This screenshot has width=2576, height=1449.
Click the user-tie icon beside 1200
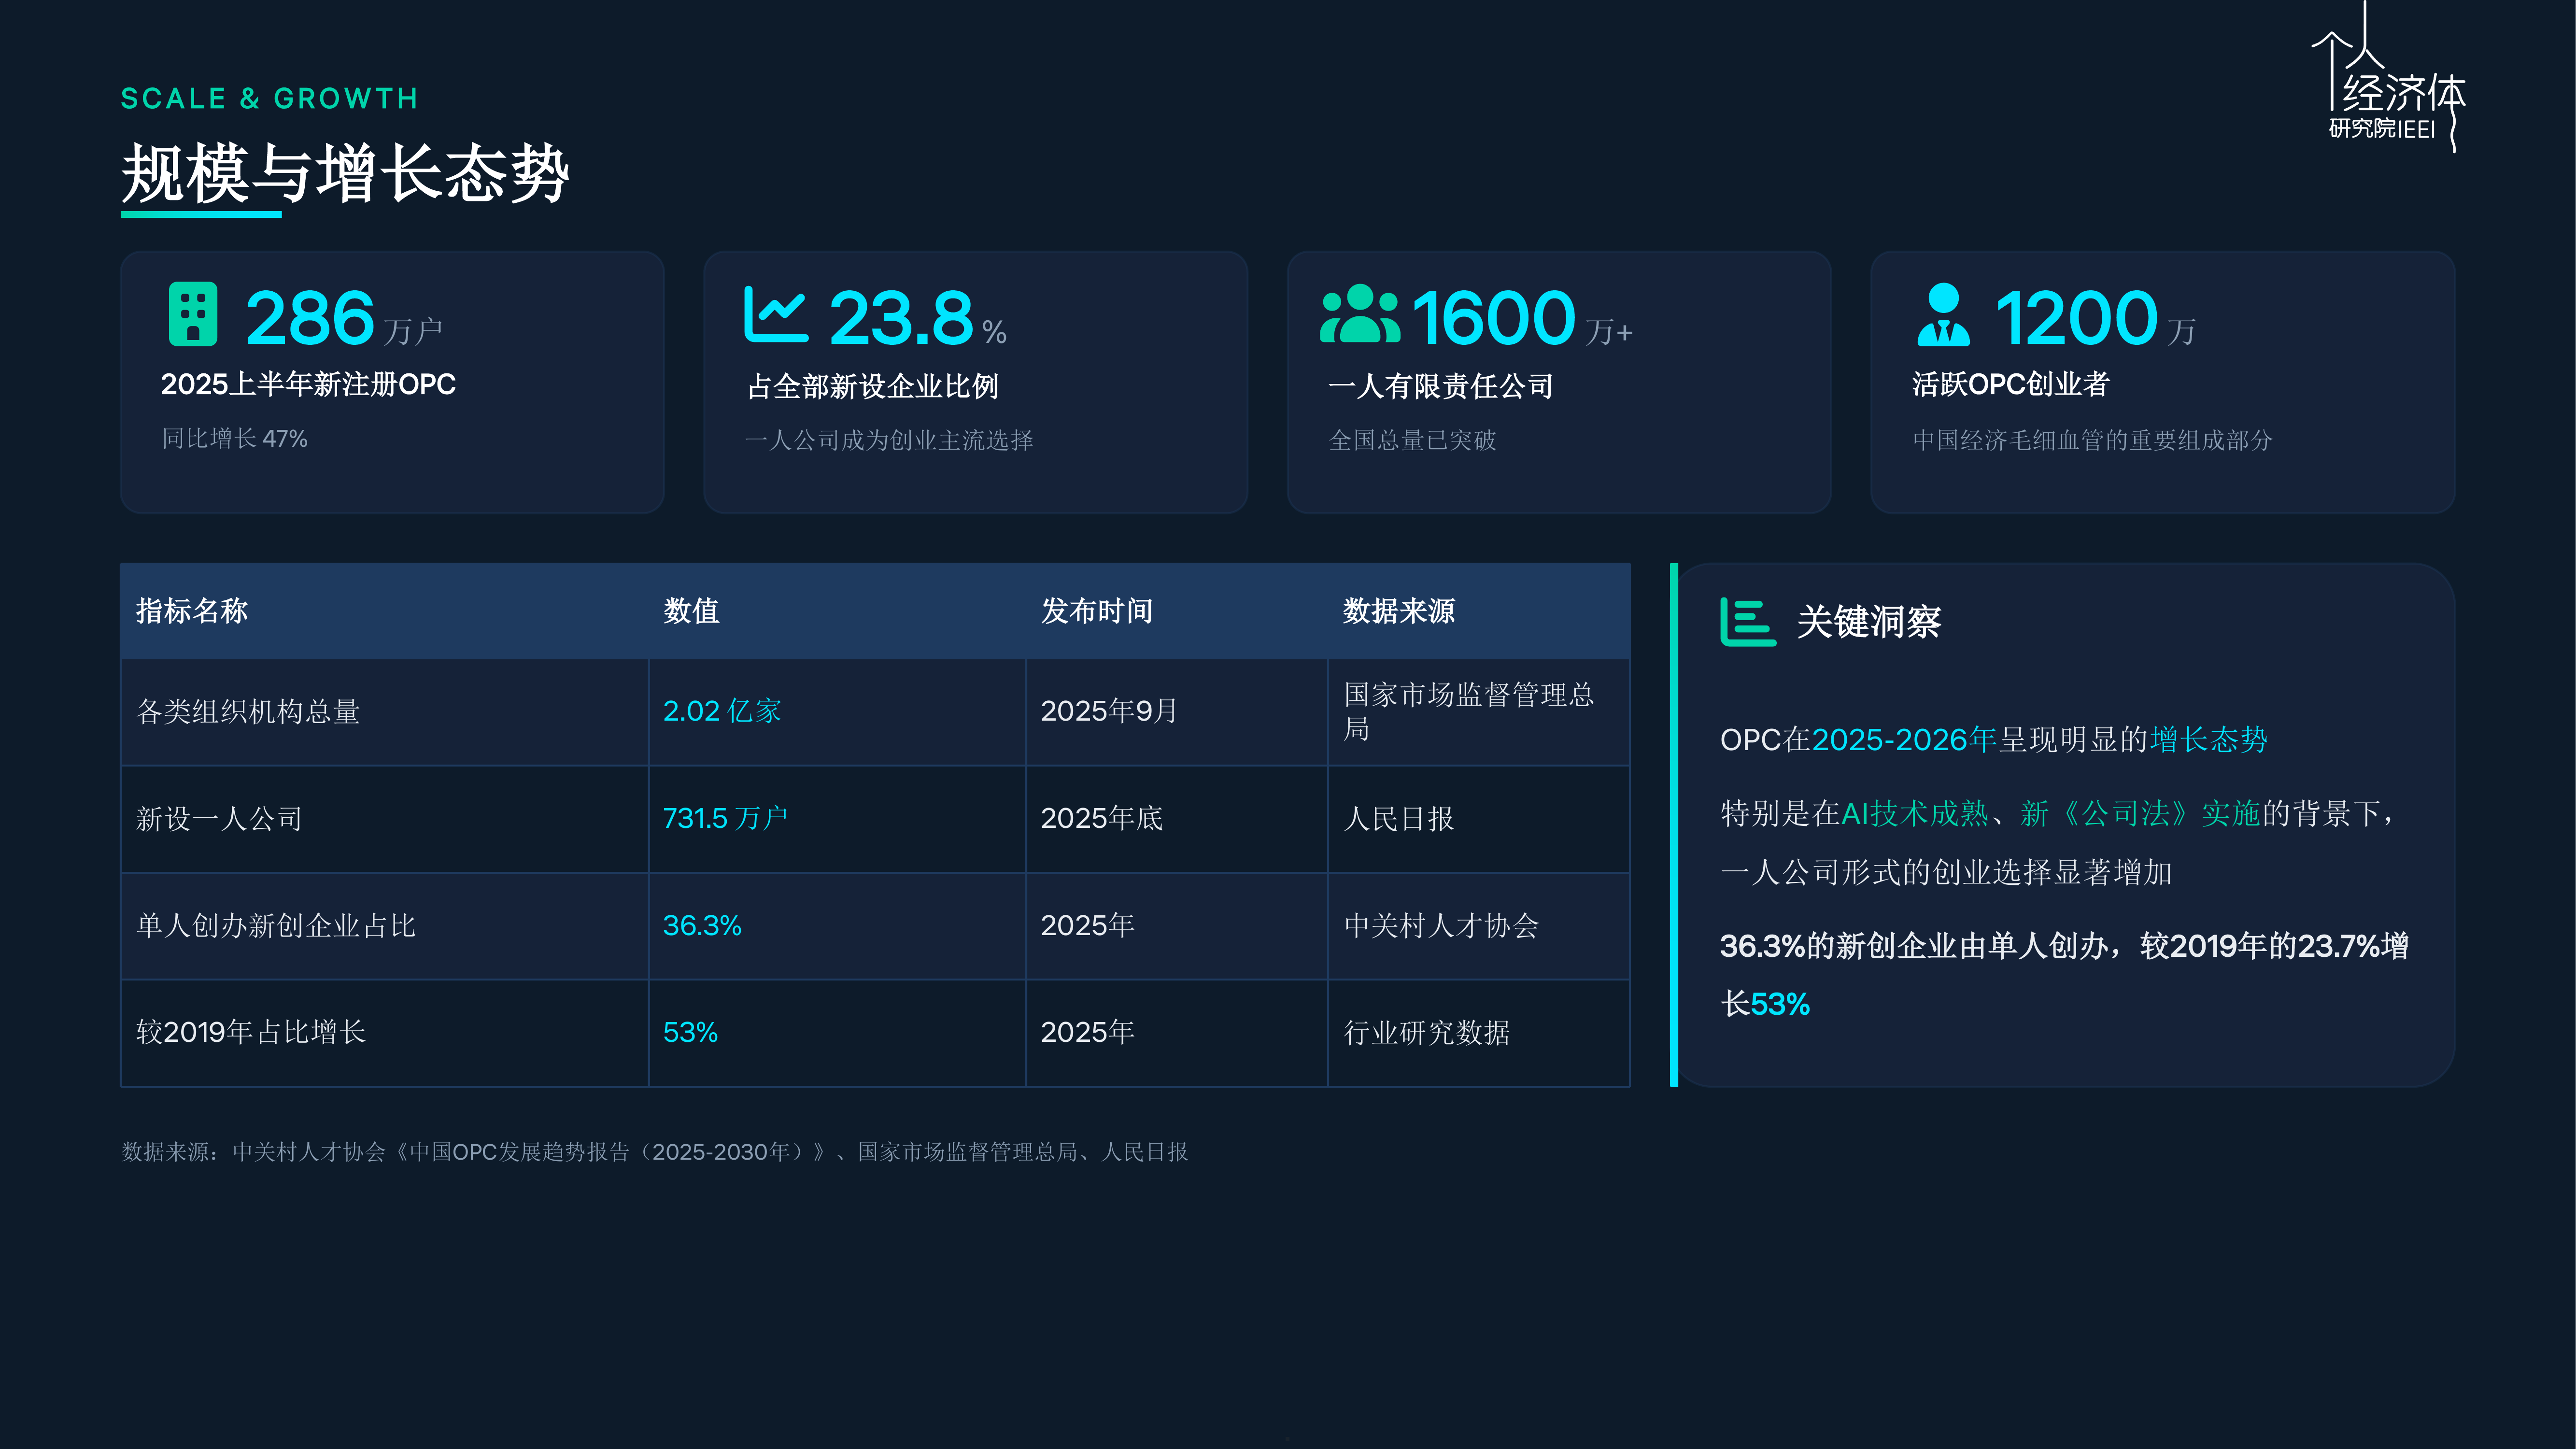(x=1944, y=314)
